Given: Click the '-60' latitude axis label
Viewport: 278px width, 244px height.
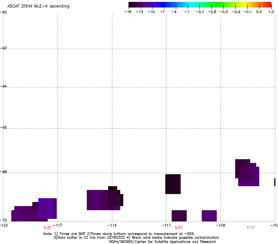Looking at the screenshot, I should (3, 12).
